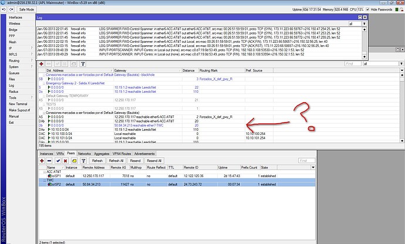Image resolution: width=405 pixels, height=244 pixels.
Task: Expand the Tools submenu
Action: pos(21,98)
